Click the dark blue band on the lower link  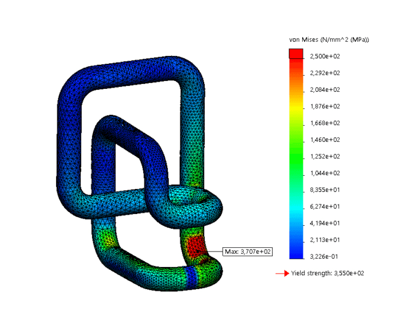pos(191,278)
